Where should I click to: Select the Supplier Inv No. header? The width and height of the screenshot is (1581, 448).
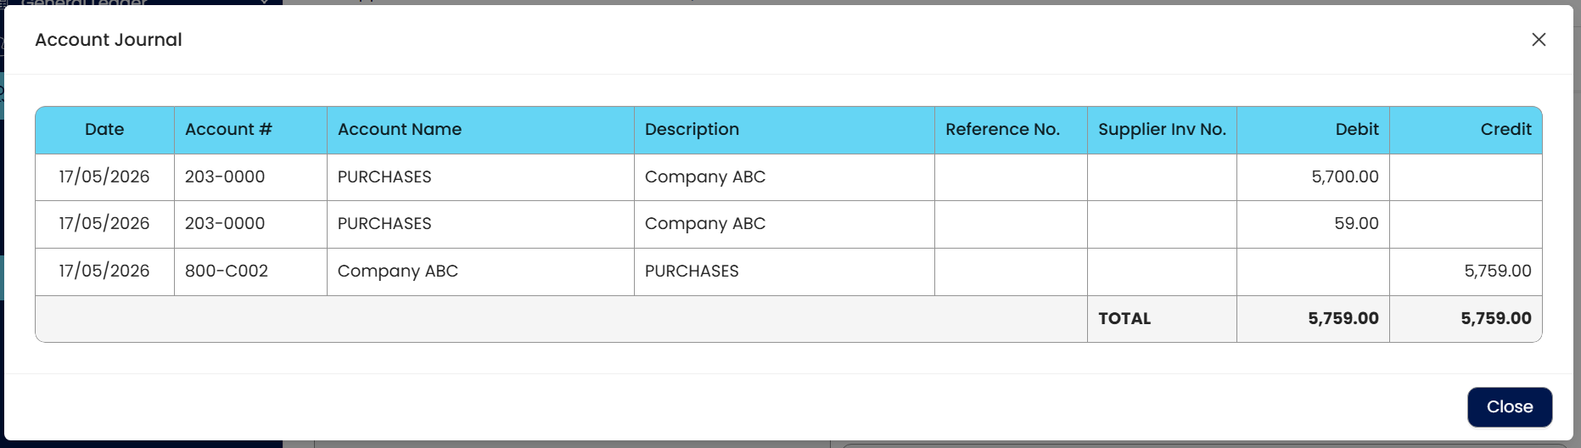pos(1162,130)
